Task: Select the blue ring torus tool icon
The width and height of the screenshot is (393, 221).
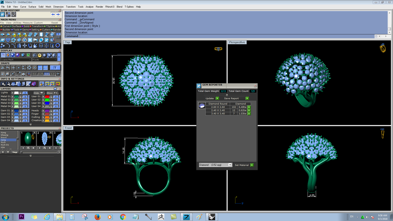Action: (58, 46)
